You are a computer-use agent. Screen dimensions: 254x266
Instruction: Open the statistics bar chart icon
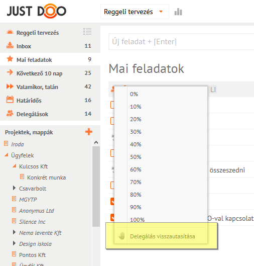178,12
